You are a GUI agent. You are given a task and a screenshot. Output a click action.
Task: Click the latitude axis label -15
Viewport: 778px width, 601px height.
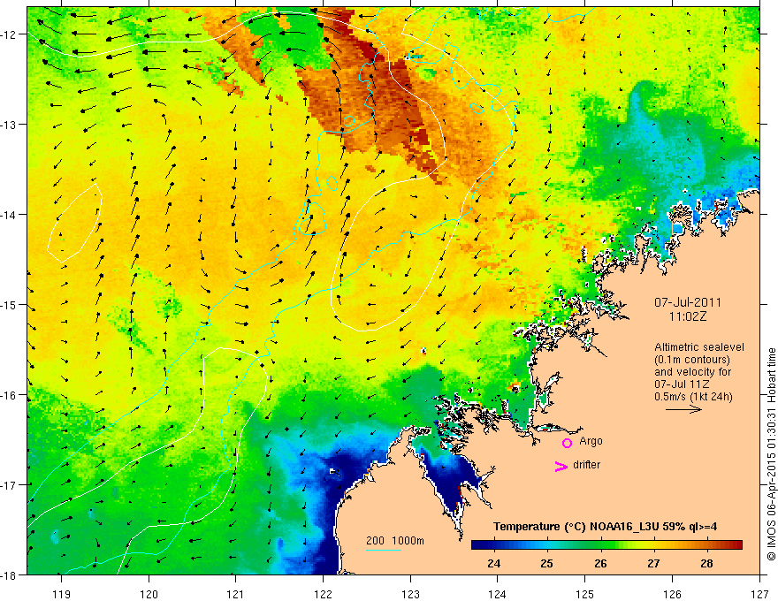[x=10, y=304]
